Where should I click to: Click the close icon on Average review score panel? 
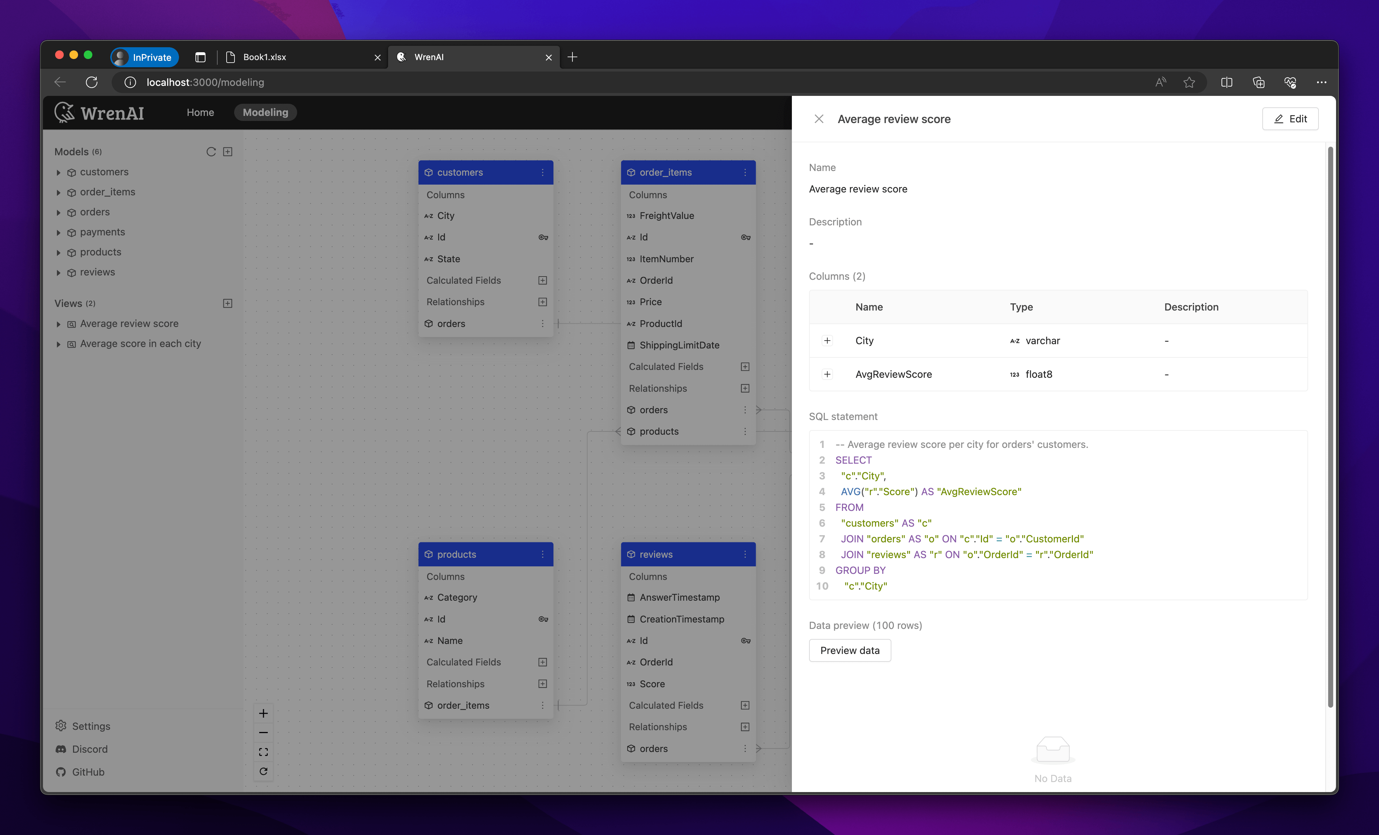[x=818, y=118]
